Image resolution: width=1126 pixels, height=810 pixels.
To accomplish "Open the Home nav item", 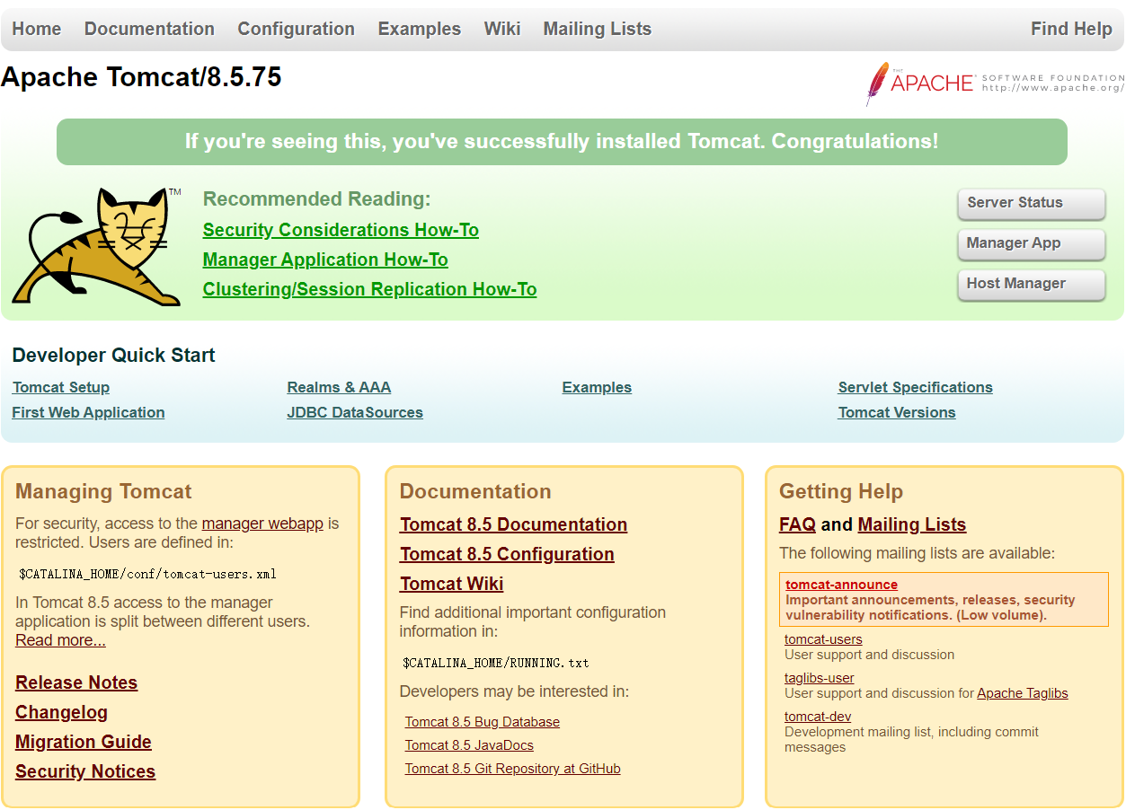I will pyautogui.click(x=37, y=29).
